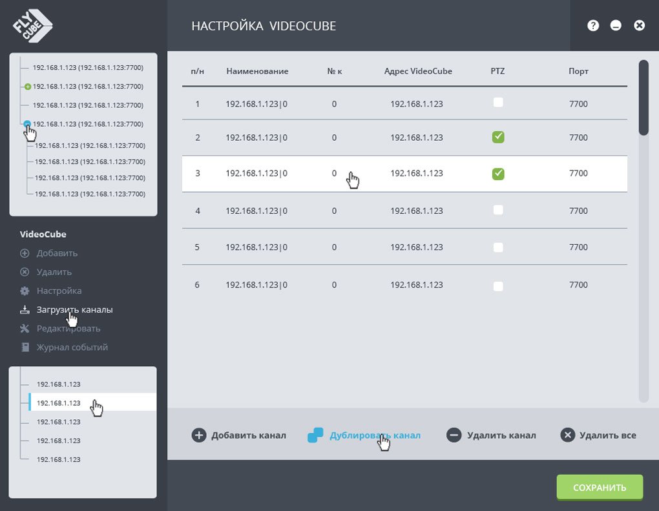The width and height of the screenshot is (659, 511).
Task: Click the journal icon beside Журнал событий
Action: [x=25, y=347]
